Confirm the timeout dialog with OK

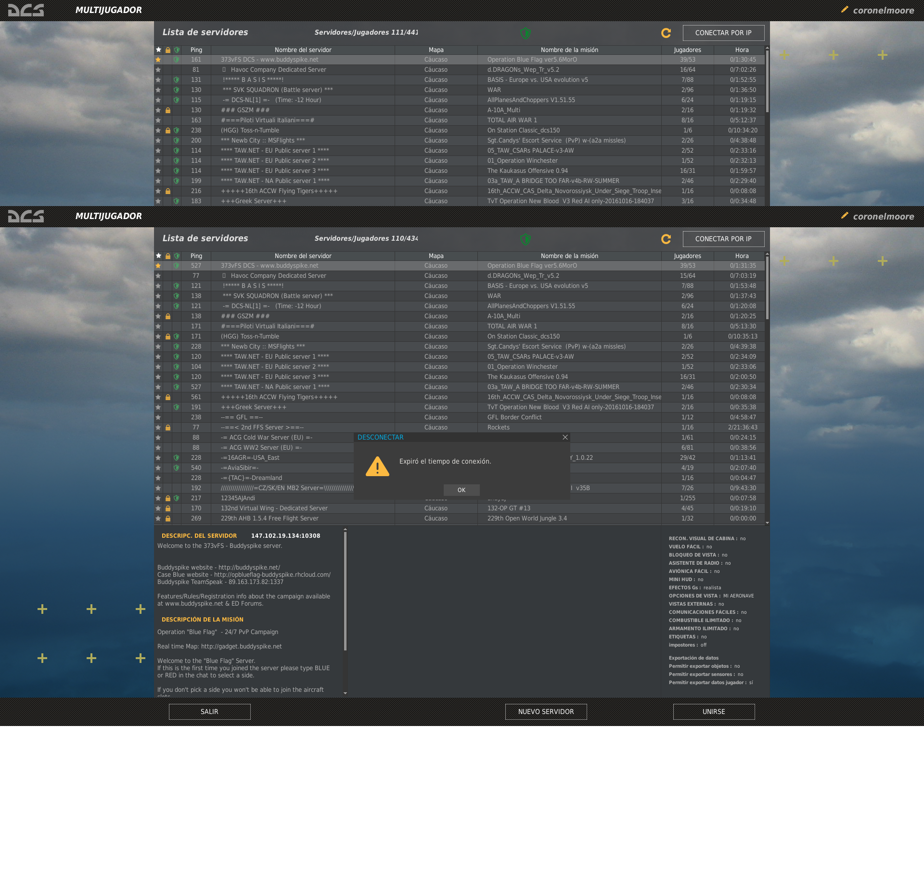pyautogui.click(x=462, y=490)
